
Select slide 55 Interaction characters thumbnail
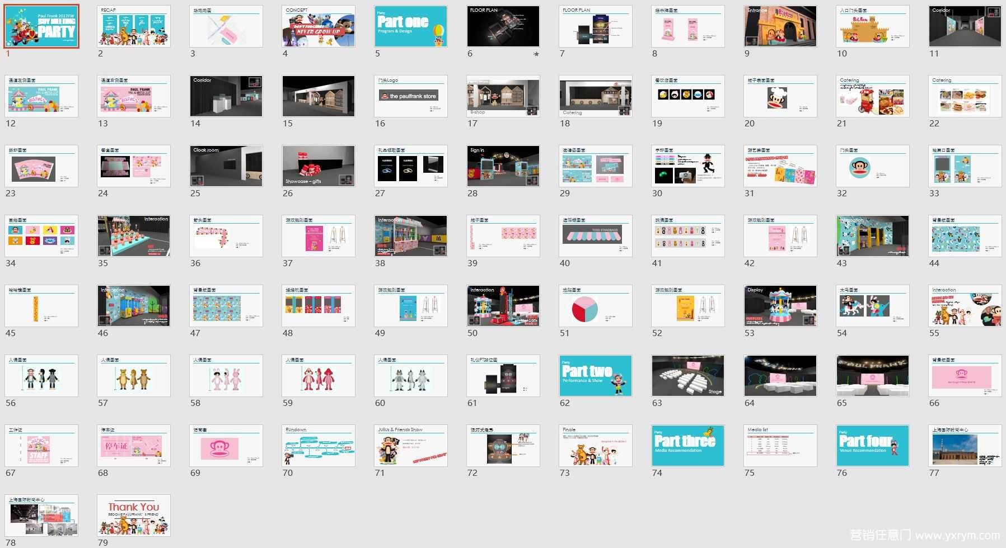[x=965, y=306]
